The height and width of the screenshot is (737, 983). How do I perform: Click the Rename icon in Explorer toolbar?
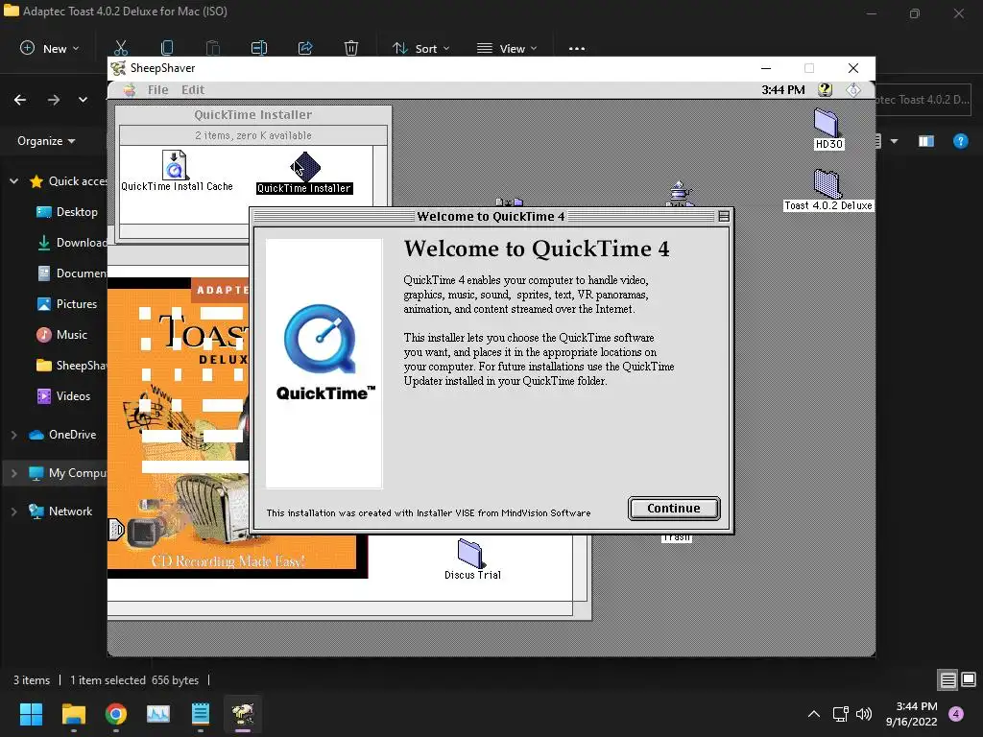click(x=259, y=48)
